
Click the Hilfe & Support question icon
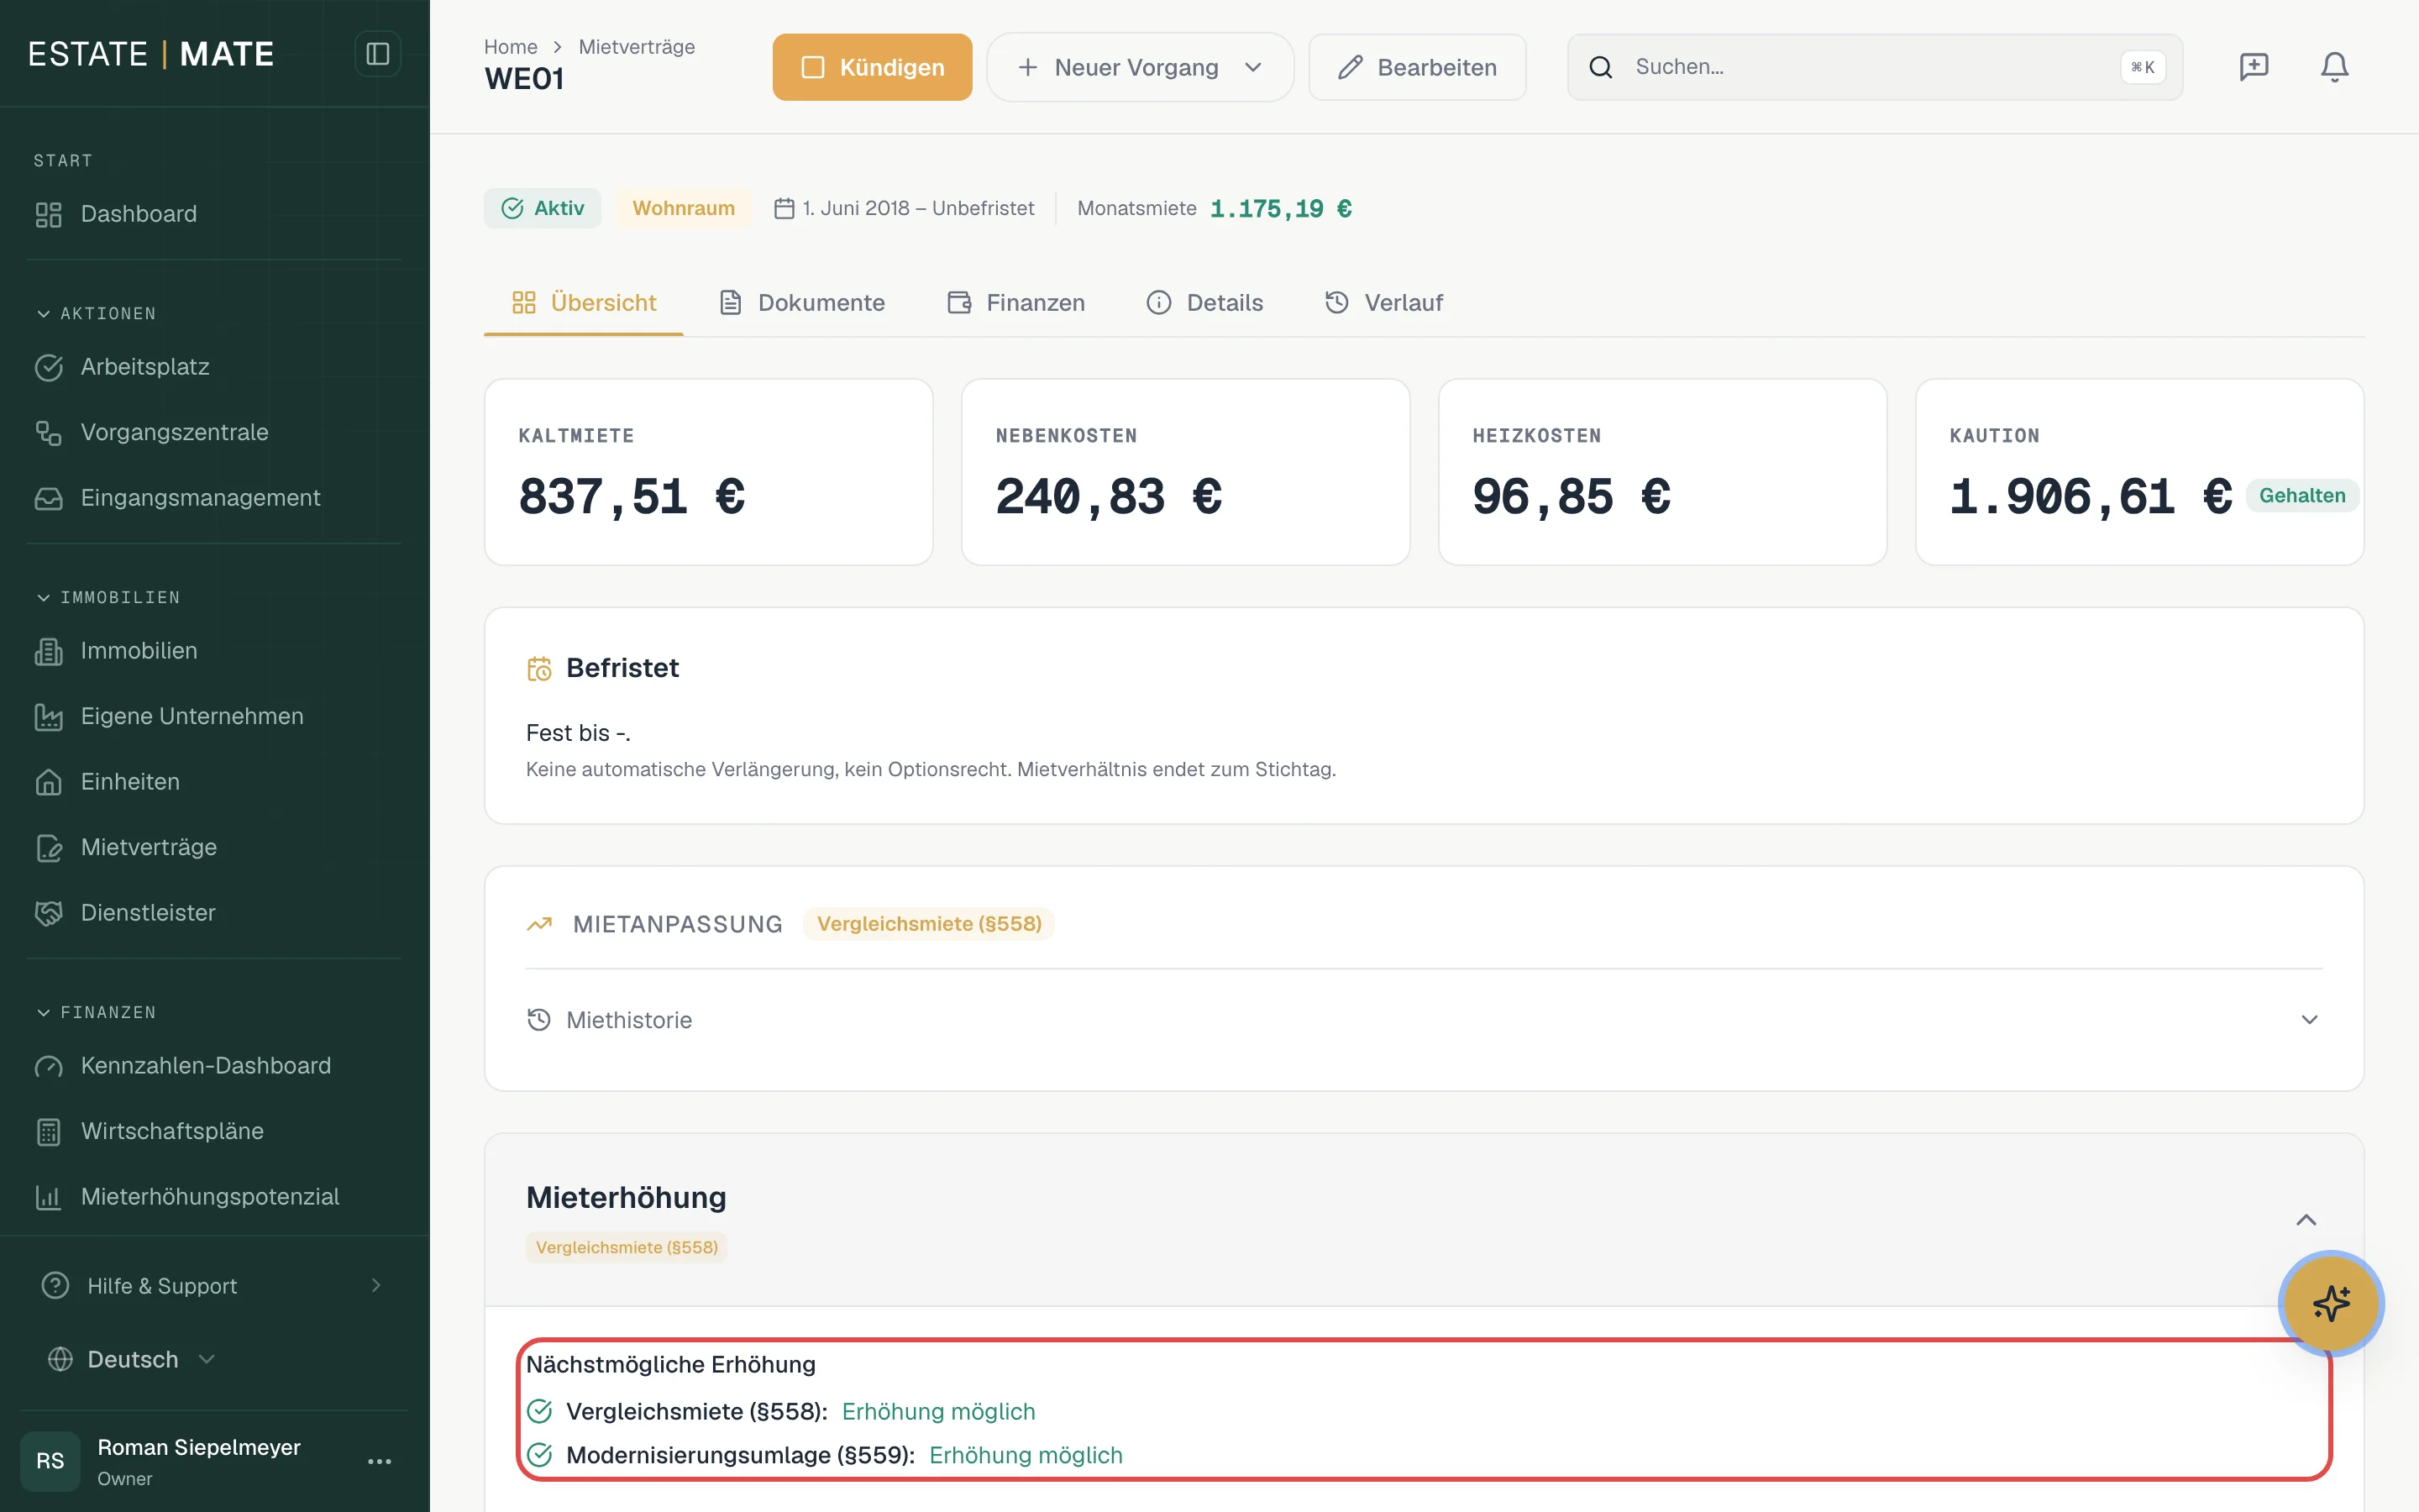pos(55,1286)
